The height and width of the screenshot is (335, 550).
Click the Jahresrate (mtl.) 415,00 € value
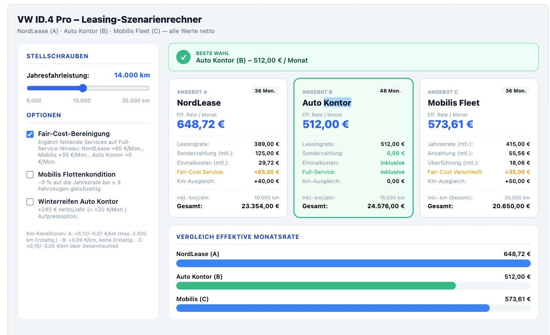point(517,144)
